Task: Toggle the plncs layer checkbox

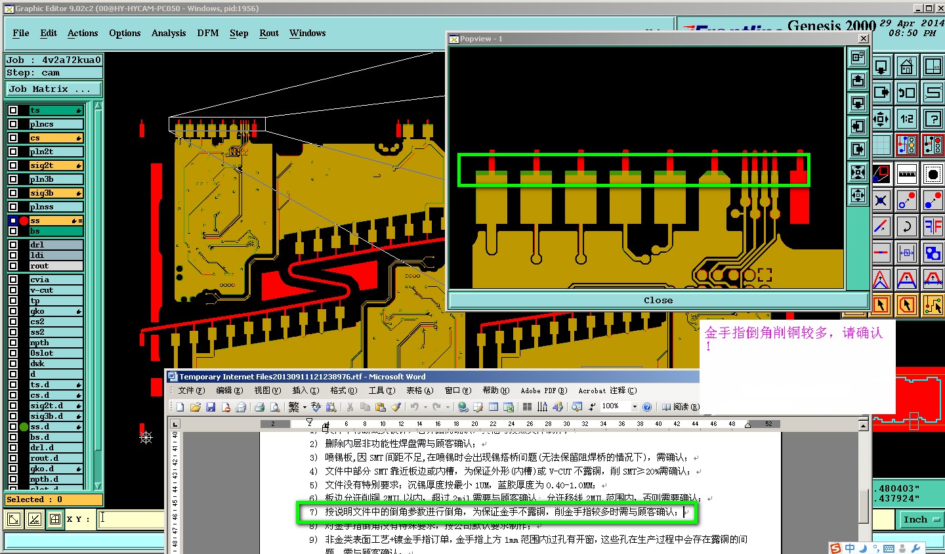Action: click(x=13, y=124)
